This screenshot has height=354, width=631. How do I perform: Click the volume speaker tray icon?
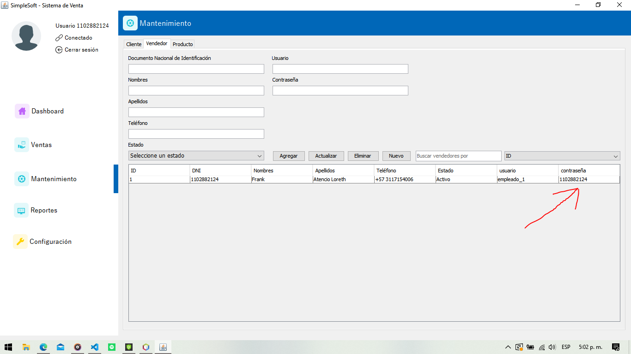[x=552, y=347]
